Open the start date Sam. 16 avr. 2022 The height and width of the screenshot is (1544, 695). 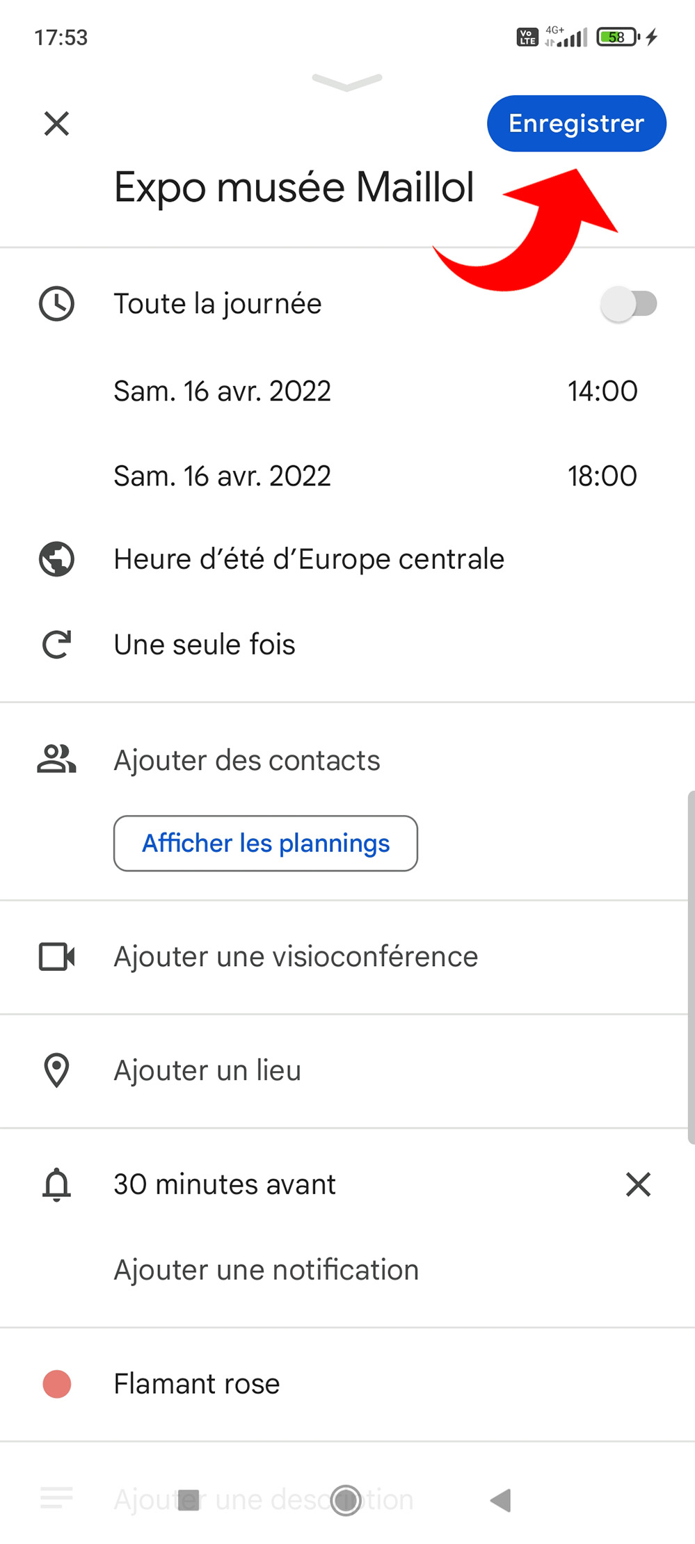[x=222, y=391]
